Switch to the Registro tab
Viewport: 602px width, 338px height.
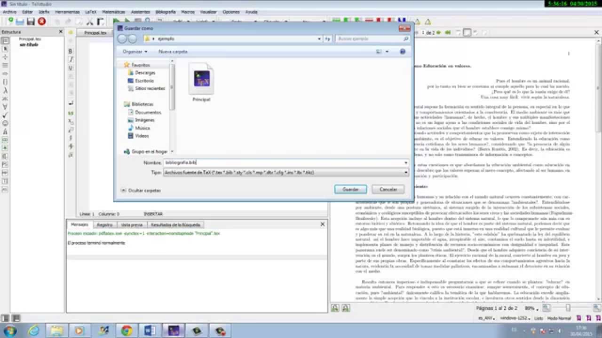[104, 225]
